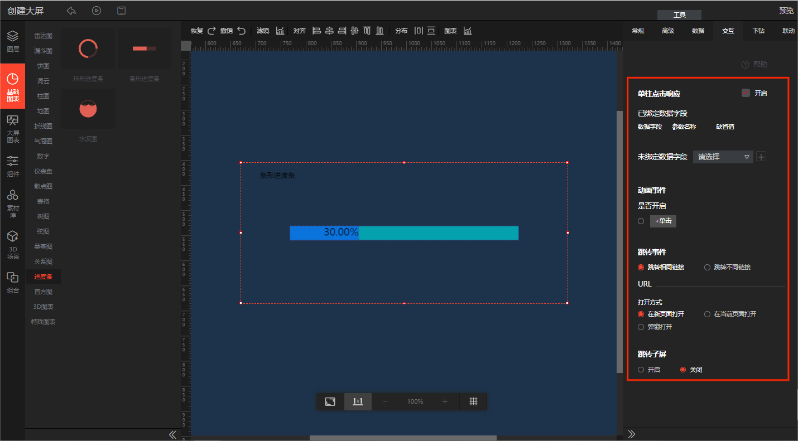Viewport: 798px width, 441px height.
Task: Choose 在当前页面打开 open mode
Action: pos(708,314)
